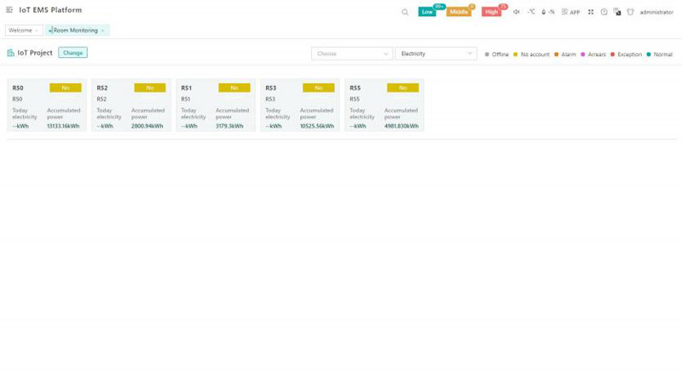Open the R50 room card

(47, 105)
